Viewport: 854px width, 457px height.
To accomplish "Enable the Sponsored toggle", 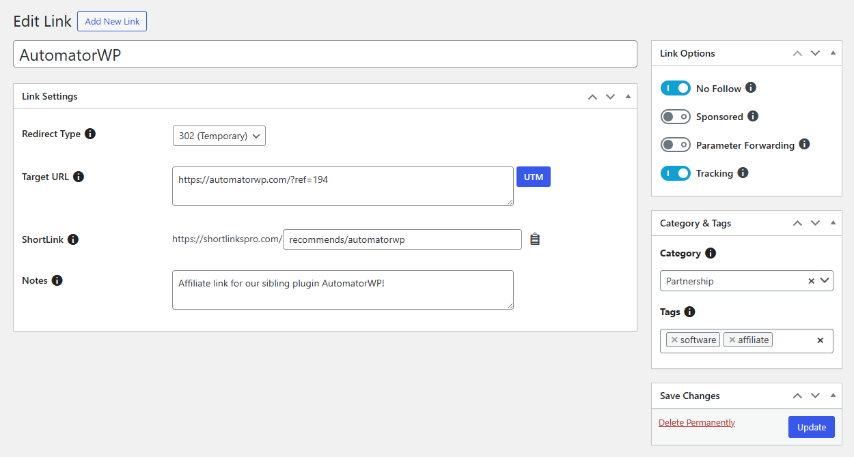I will [x=676, y=117].
